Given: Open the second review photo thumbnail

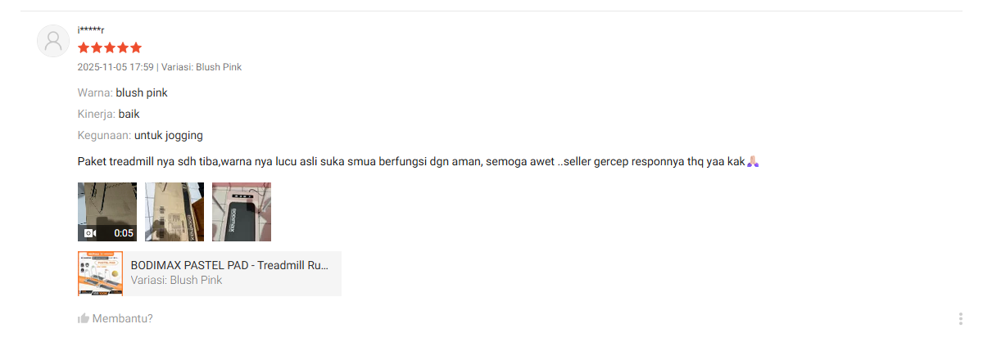Looking at the screenshot, I should click(x=174, y=211).
